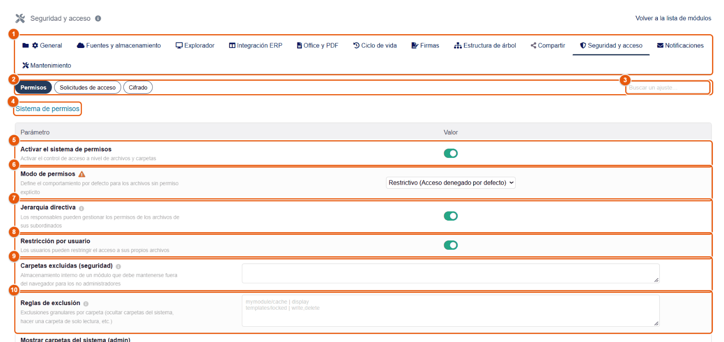Select the Permisos sub-tab
The image size is (724, 342).
[x=33, y=87]
